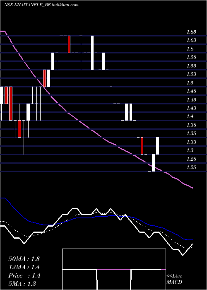Select the tall red candle from 1.5 to 1.4
Image resolution: width=207 pixels, height=290 pixels.
click(11, 104)
